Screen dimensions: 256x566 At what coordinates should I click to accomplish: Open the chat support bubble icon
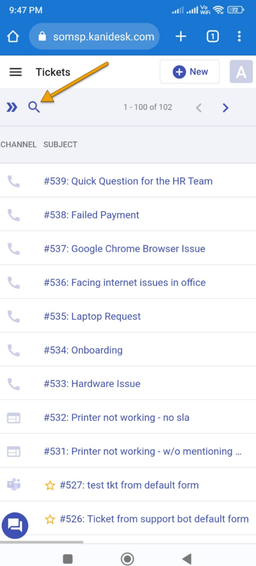(x=15, y=526)
